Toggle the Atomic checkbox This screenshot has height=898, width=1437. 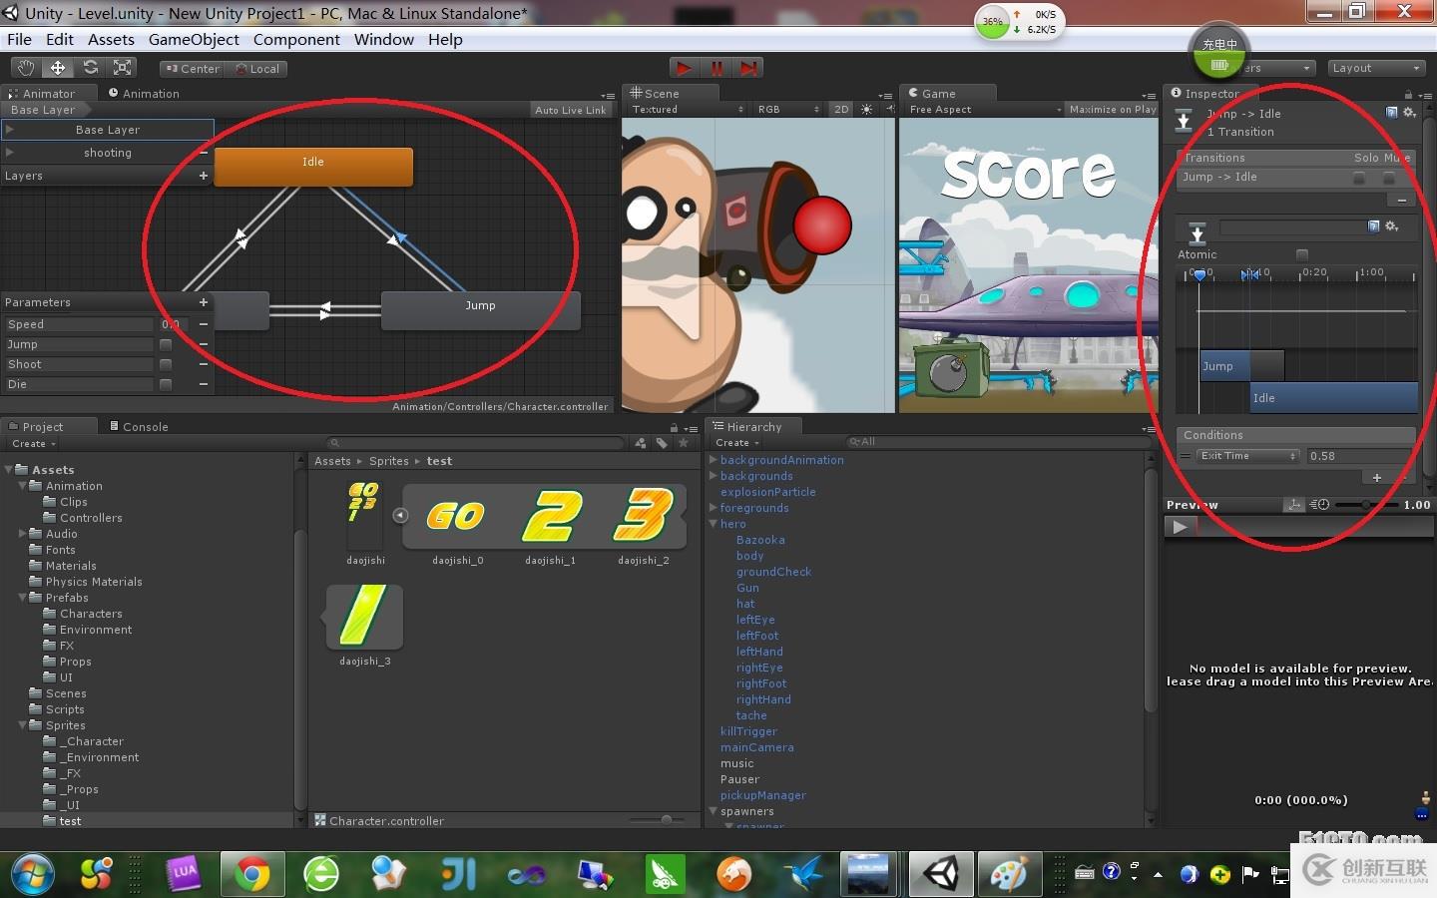coord(1301,254)
